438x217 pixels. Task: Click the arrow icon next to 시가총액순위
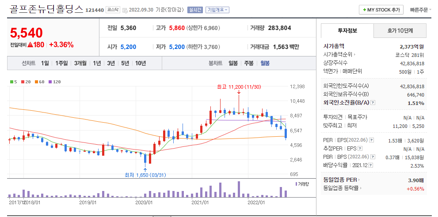[354, 55]
